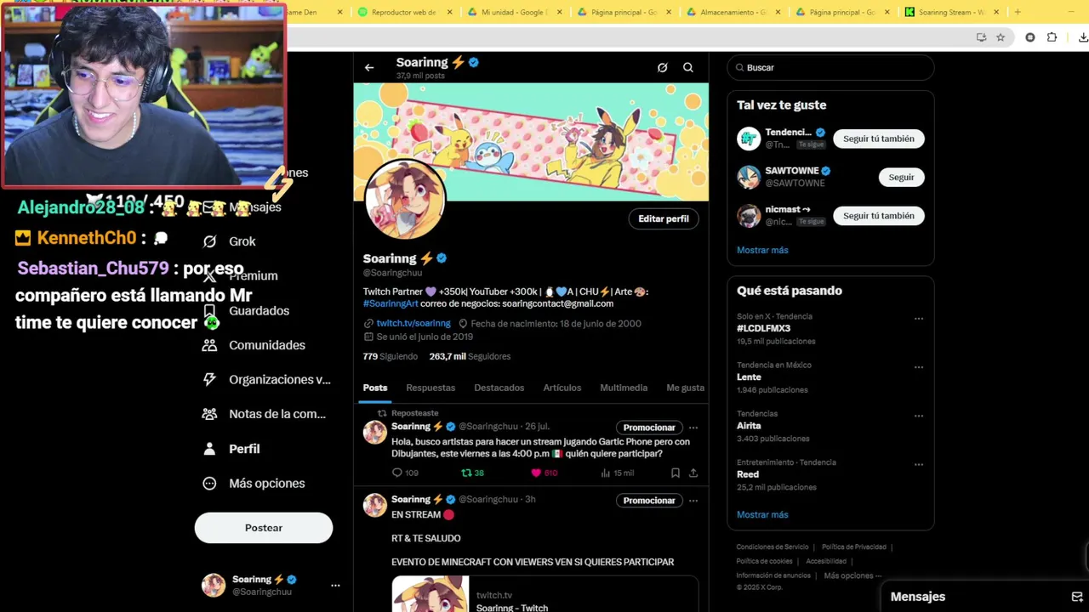Image resolution: width=1089 pixels, height=612 pixels.
Task: Switch to the Destacados tab
Action: tap(499, 388)
